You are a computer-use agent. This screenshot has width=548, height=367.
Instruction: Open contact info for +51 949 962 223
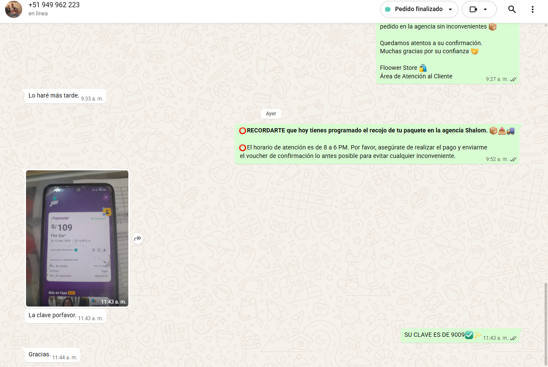click(54, 5)
